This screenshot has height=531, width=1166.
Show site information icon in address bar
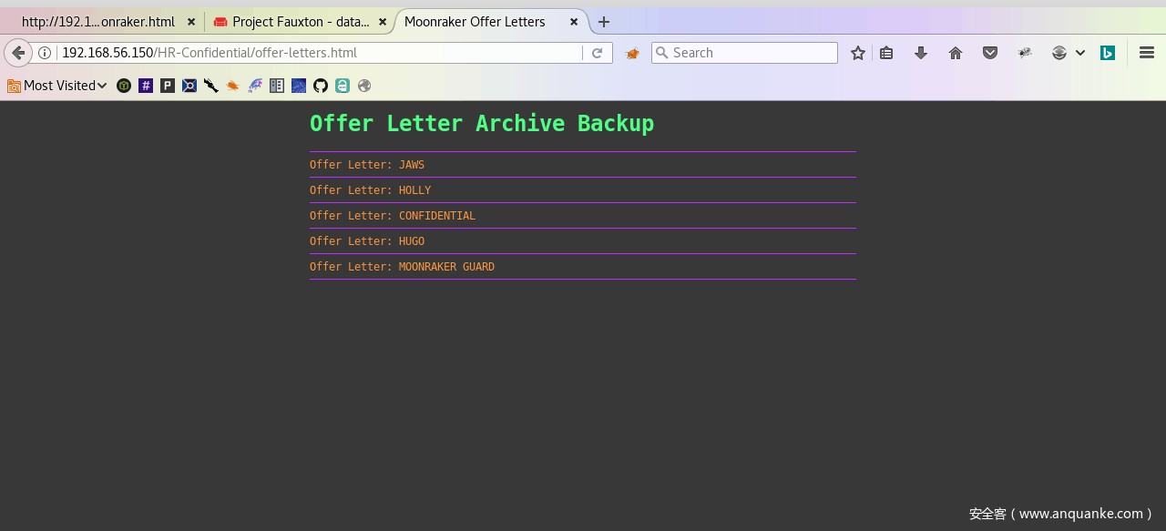pos(45,53)
